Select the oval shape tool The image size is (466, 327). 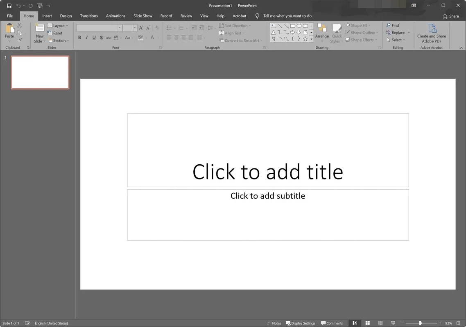click(299, 26)
